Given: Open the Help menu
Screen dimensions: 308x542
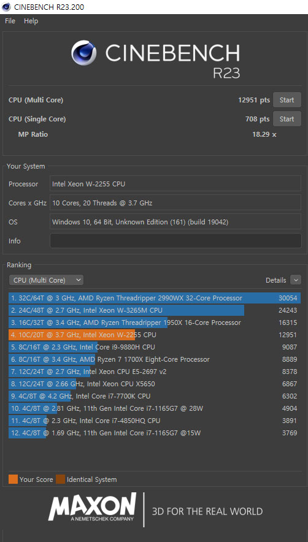Looking at the screenshot, I should coord(31,21).
